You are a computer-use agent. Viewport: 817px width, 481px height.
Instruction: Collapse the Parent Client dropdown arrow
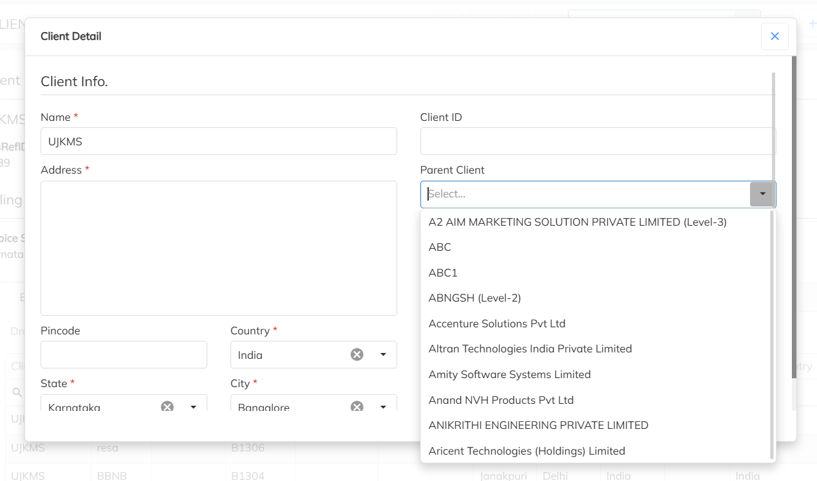[x=762, y=194]
